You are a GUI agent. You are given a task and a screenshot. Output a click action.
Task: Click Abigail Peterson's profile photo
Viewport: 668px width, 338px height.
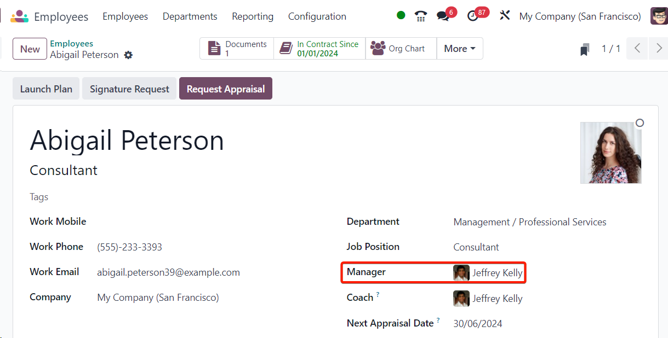[x=611, y=153]
